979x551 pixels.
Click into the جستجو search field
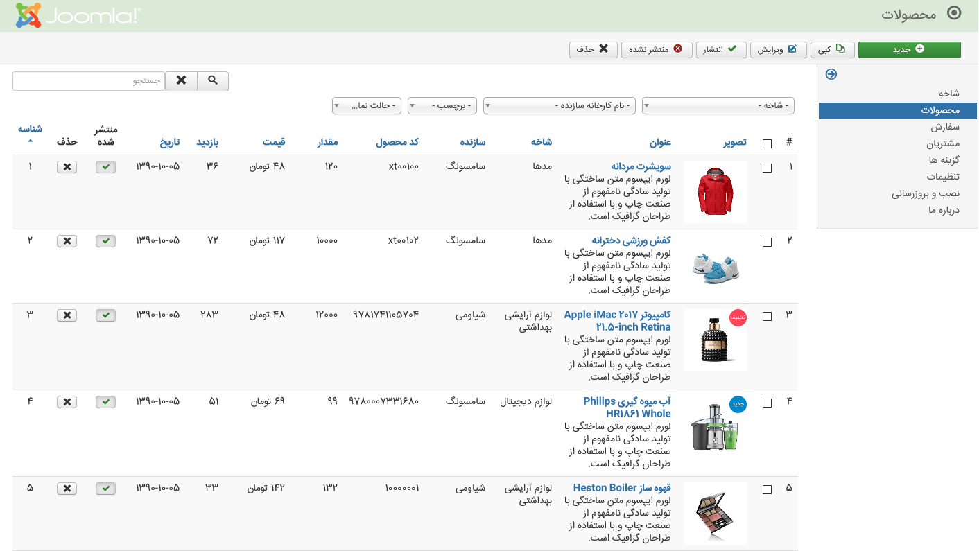click(88, 81)
